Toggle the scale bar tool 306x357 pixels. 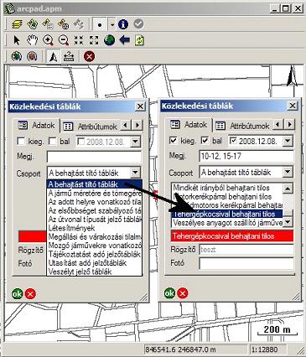click(x=69, y=57)
